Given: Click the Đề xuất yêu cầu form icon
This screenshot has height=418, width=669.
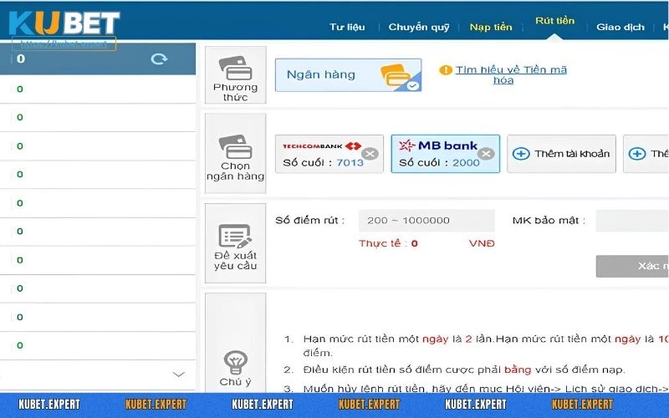Looking at the screenshot, I should click(x=235, y=236).
